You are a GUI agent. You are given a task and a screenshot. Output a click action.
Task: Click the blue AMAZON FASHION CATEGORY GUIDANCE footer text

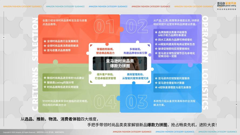point(175,132)
